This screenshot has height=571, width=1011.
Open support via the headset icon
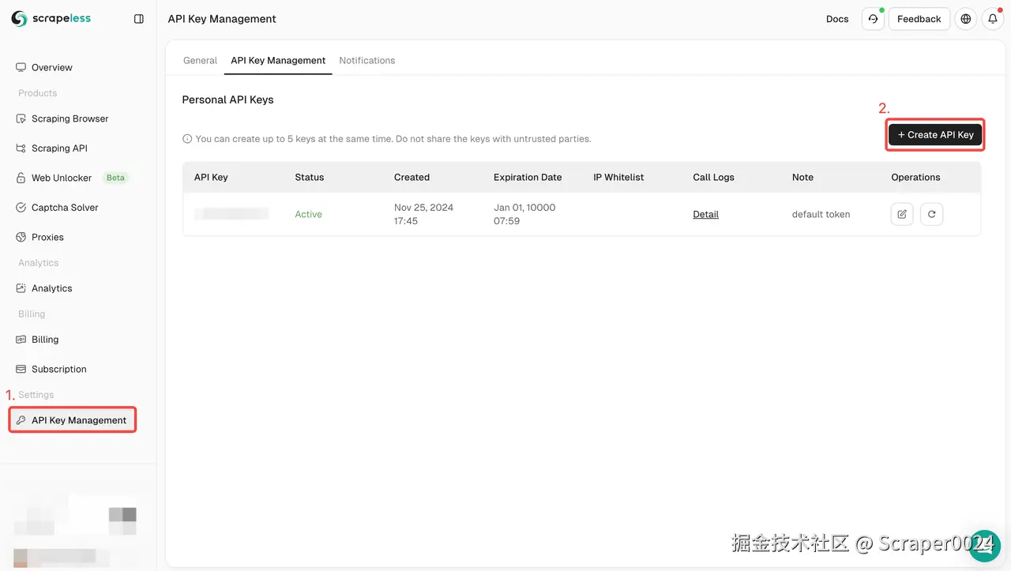click(873, 18)
